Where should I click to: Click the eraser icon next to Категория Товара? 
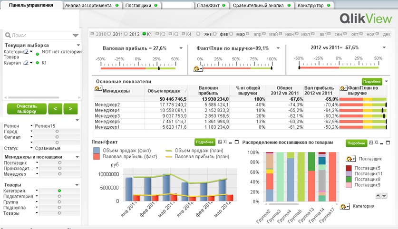(x=27, y=52)
